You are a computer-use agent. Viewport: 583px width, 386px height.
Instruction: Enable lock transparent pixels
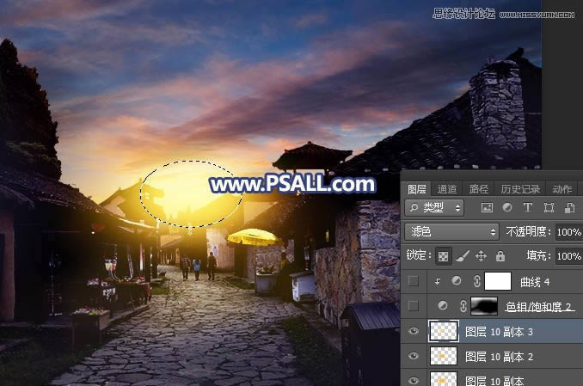click(x=443, y=256)
